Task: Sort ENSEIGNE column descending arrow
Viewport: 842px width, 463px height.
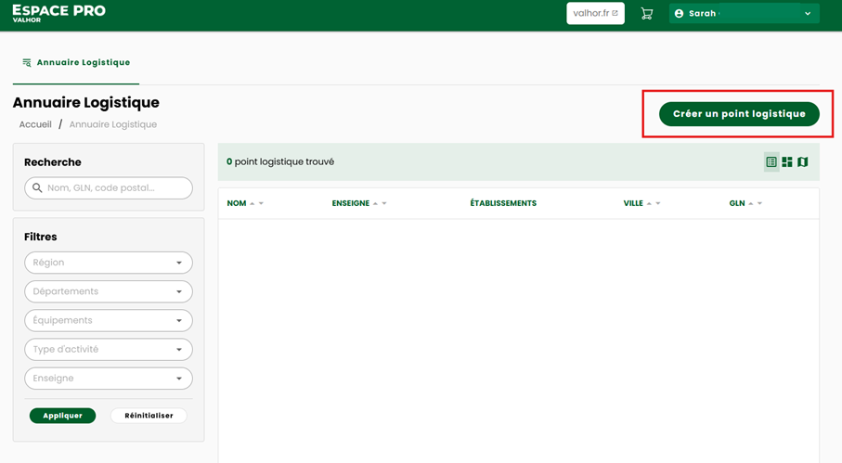Action: (384, 203)
